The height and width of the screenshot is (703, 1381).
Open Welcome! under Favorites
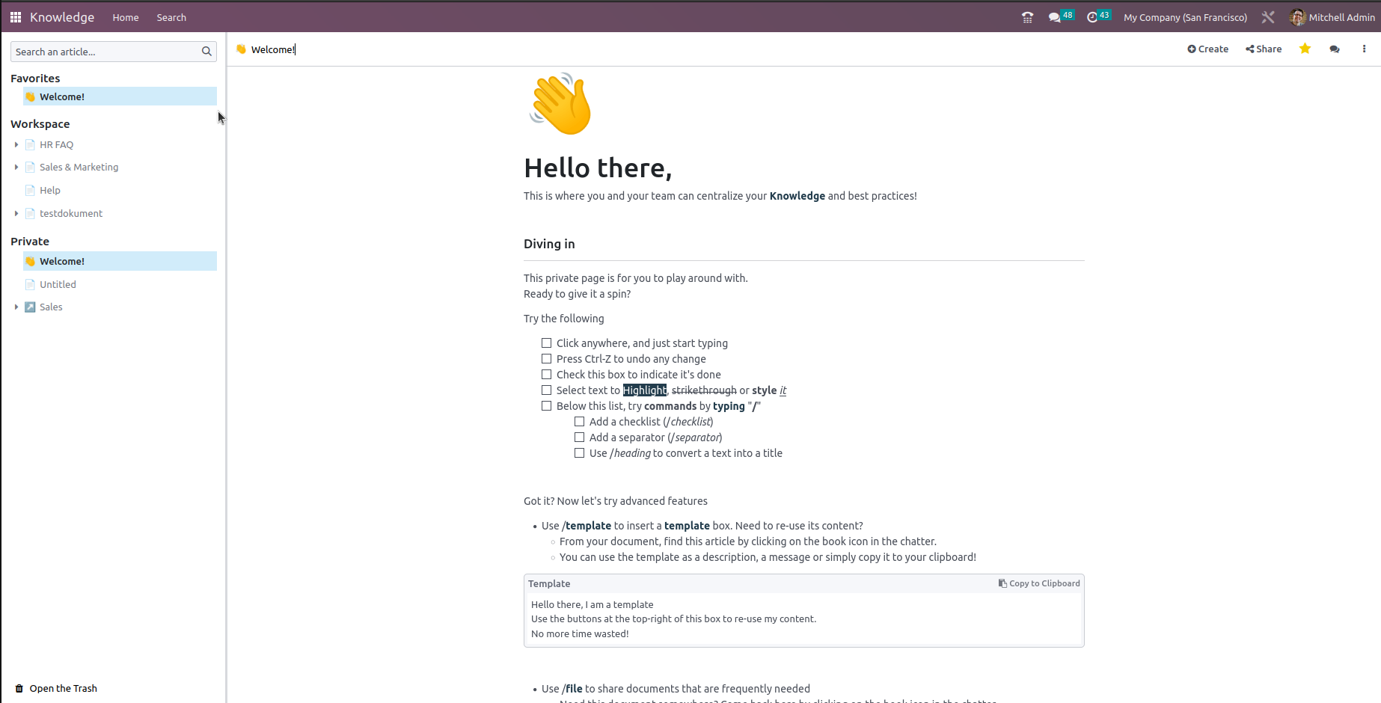120,96
